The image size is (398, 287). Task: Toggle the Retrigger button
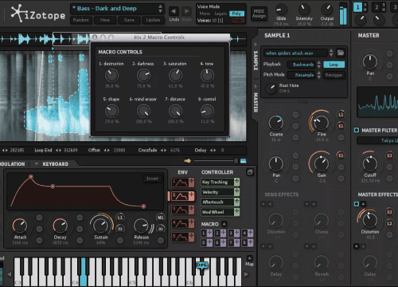point(334,75)
